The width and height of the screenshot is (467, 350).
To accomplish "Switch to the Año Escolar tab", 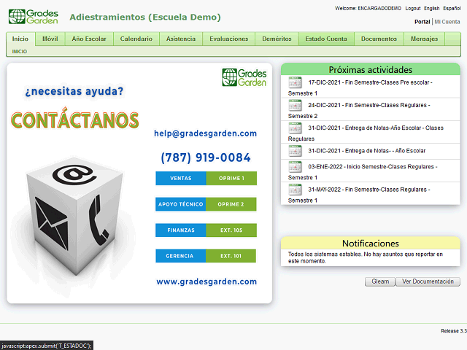I will pos(89,39).
